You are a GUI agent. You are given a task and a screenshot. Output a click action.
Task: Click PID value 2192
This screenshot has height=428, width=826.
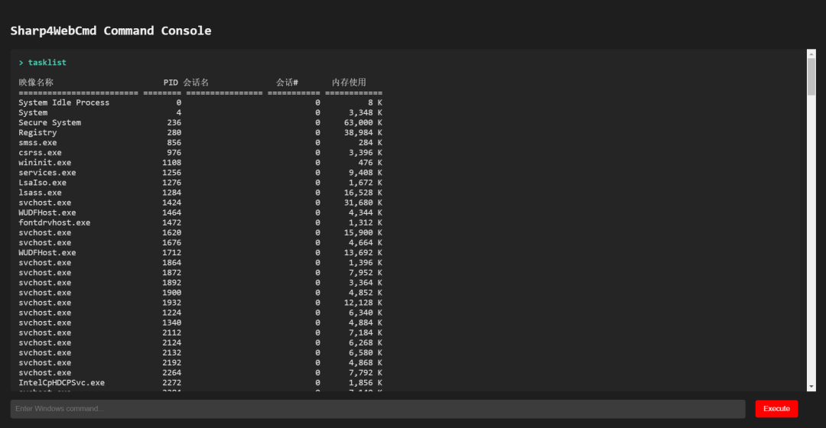172,363
